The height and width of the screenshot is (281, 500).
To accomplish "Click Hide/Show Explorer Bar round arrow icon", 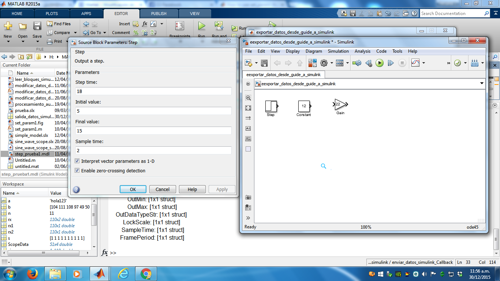I will click(x=248, y=84).
